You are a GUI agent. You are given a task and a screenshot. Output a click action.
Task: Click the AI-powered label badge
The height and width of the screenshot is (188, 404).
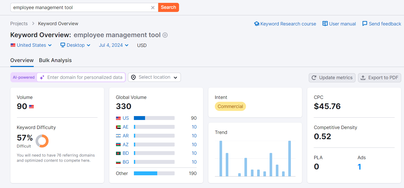(x=24, y=77)
